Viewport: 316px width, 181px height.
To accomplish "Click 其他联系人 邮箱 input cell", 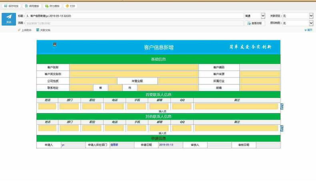I will point(159,128).
